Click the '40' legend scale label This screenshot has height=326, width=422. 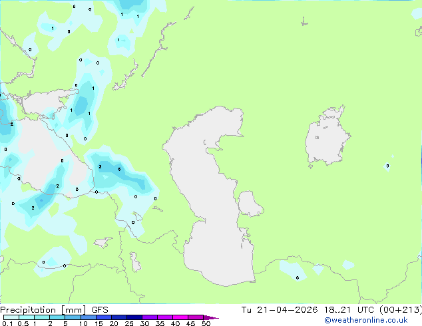(x=175, y=323)
